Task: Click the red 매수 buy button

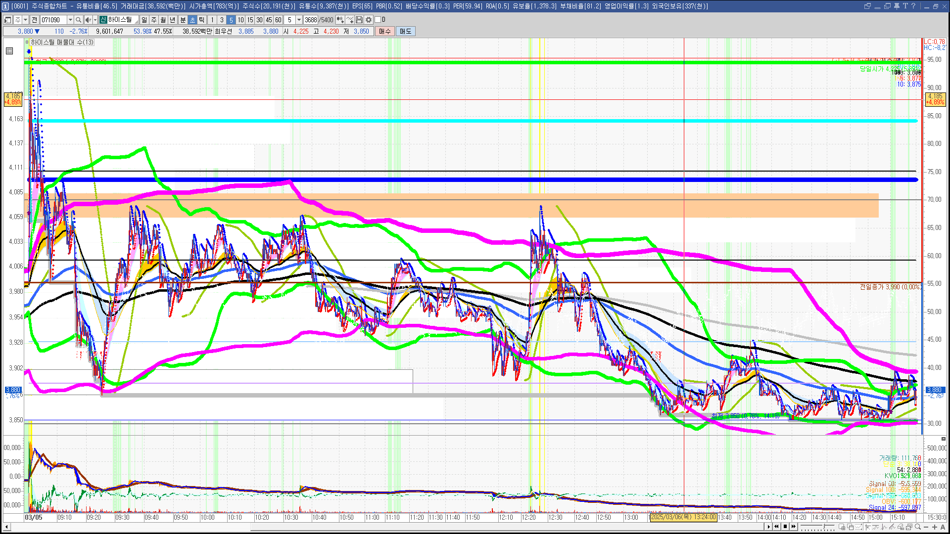Action: [x=385, y=31]
